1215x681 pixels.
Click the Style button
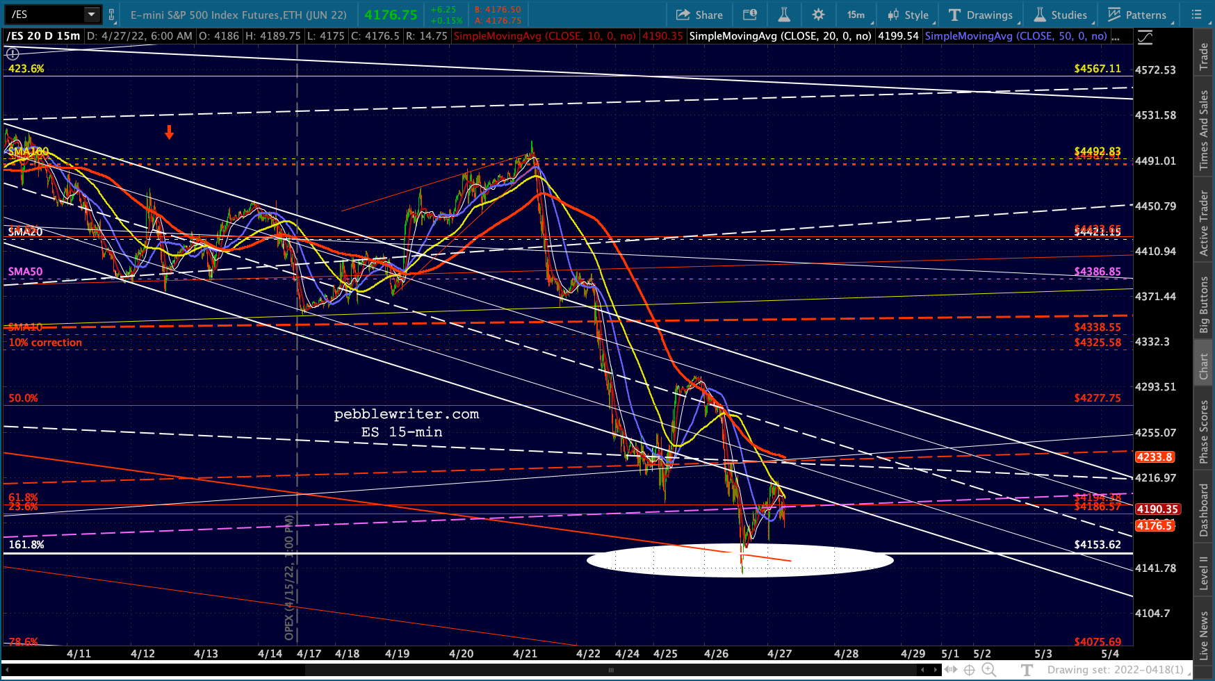coord(908,15)
